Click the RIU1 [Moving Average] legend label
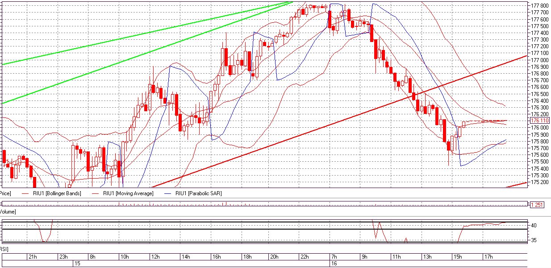 (128, 193)
